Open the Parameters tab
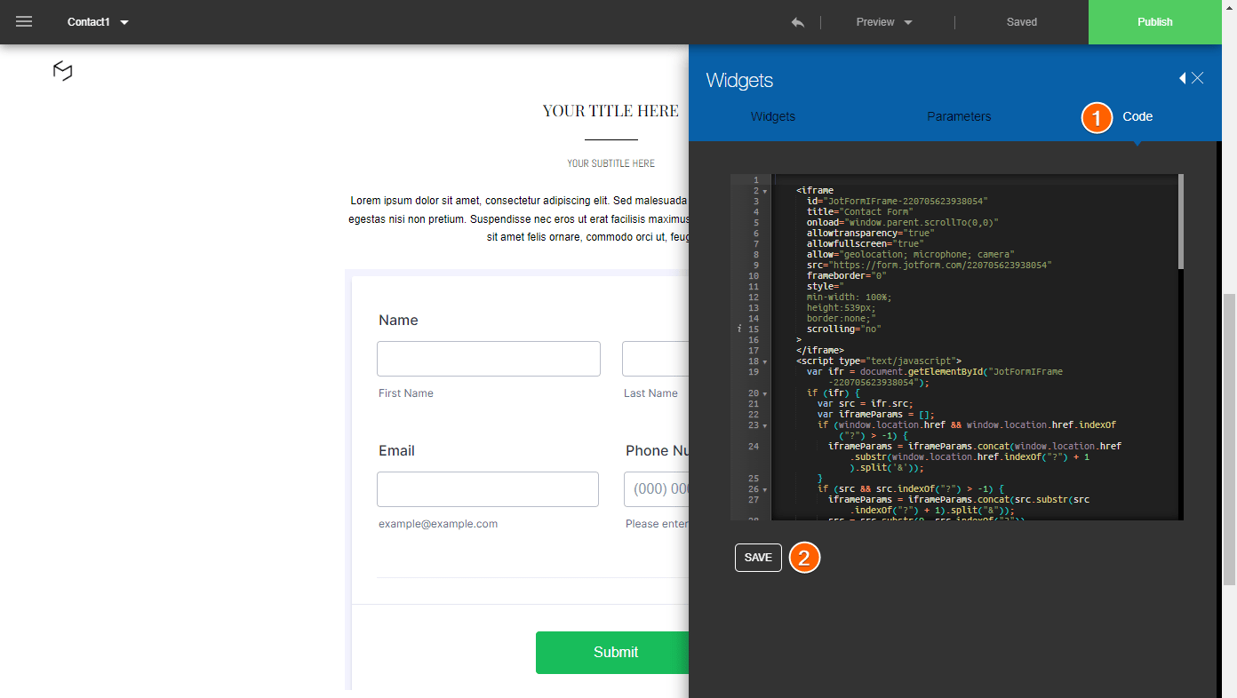Image resolution: width=1237 pixels, height=698 pixels. (959, 116)
